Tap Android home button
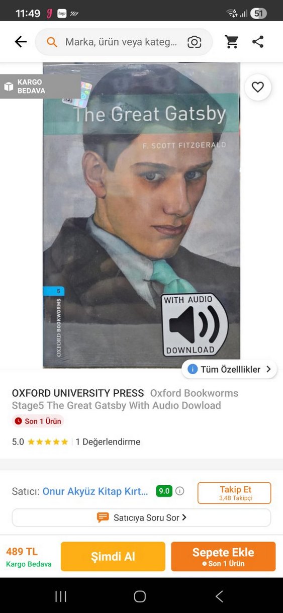This screenshot has width=283, height=613. pyautogui.click(x=140, y=596)
